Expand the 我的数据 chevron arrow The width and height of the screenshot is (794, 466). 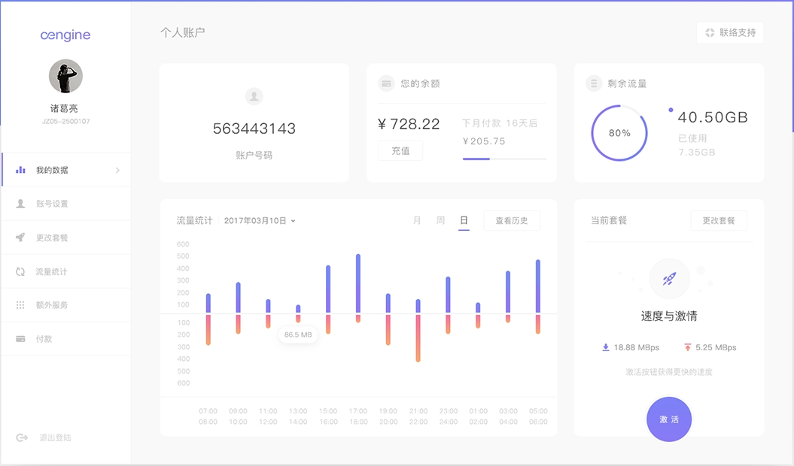[x=117, y=171]
